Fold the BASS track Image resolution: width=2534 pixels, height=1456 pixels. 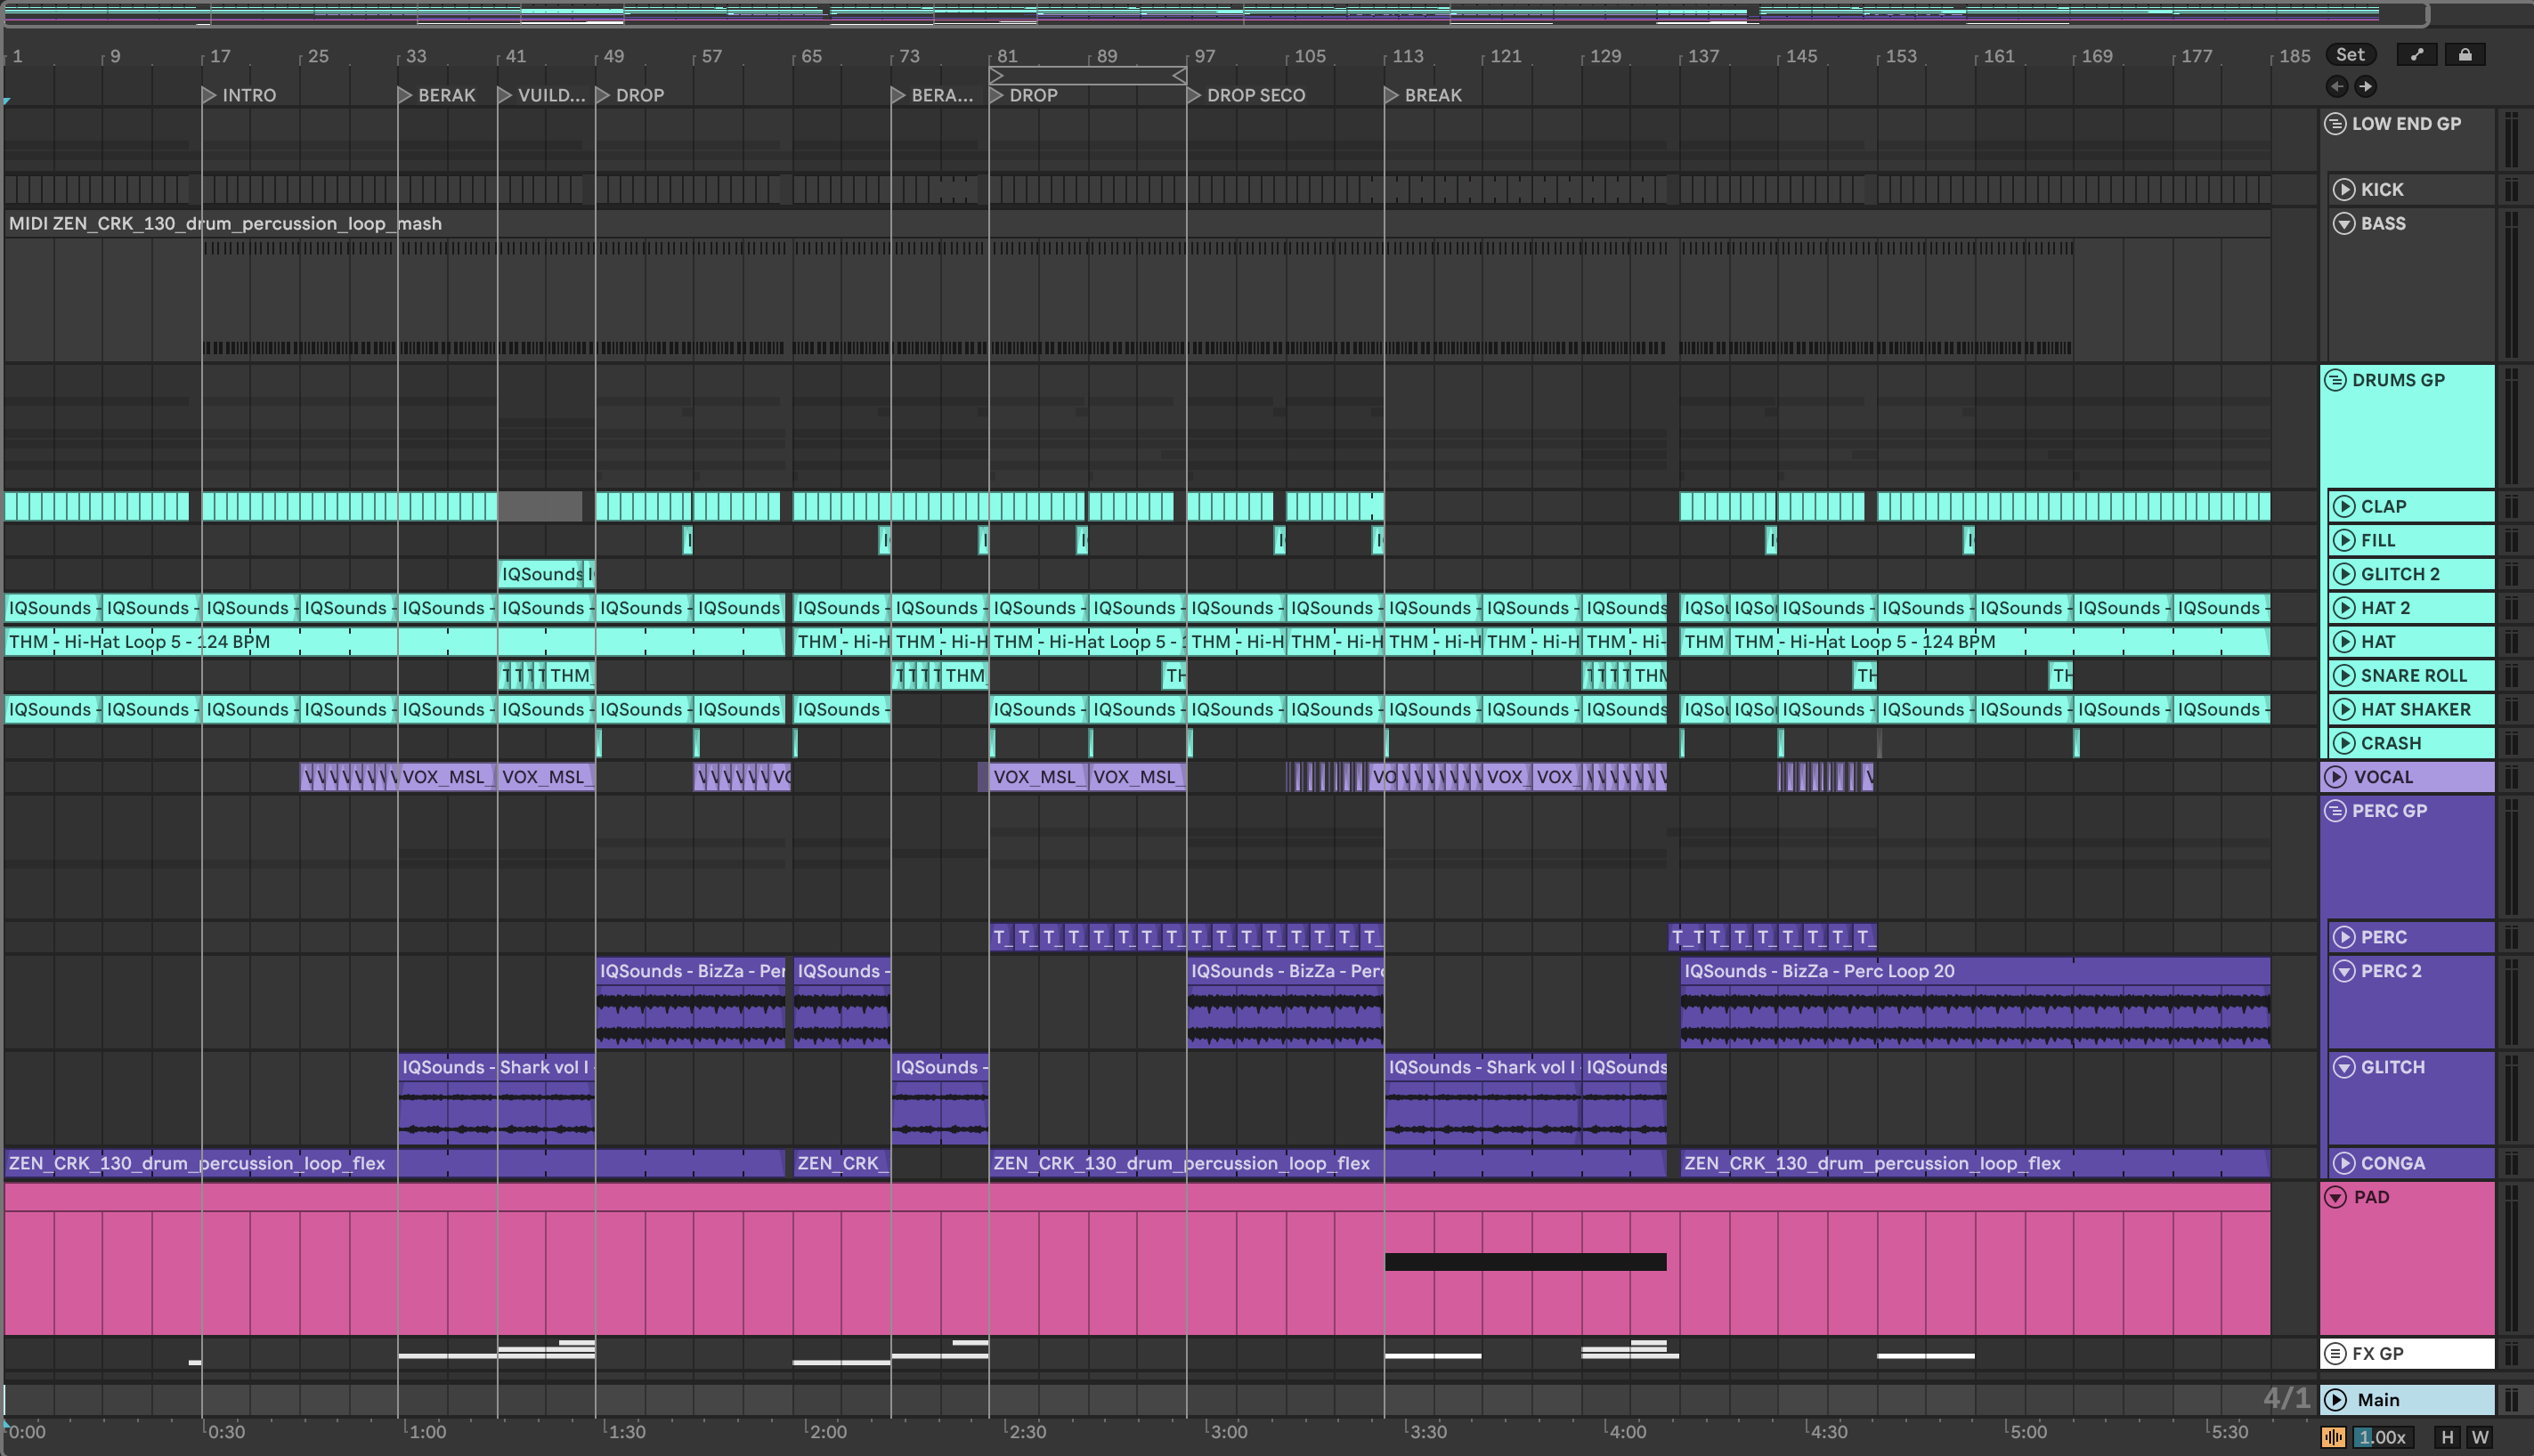click(2344, 224)
